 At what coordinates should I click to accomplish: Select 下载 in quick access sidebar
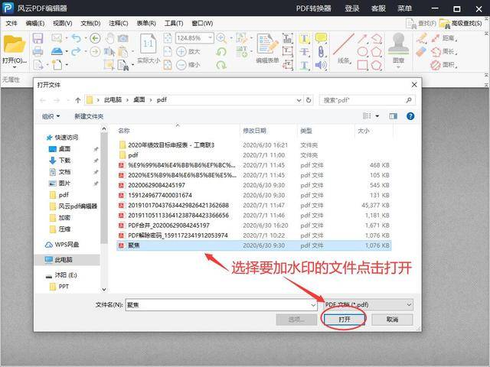64,161
